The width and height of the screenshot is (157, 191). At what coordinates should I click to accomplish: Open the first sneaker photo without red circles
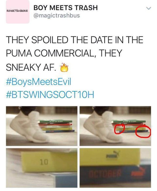[42, 126]
